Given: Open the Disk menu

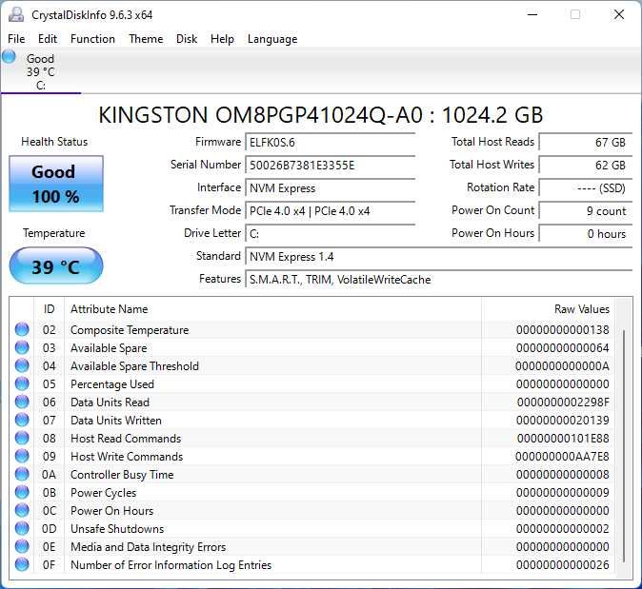Looking at the screenshot, I should pos(187,39).
